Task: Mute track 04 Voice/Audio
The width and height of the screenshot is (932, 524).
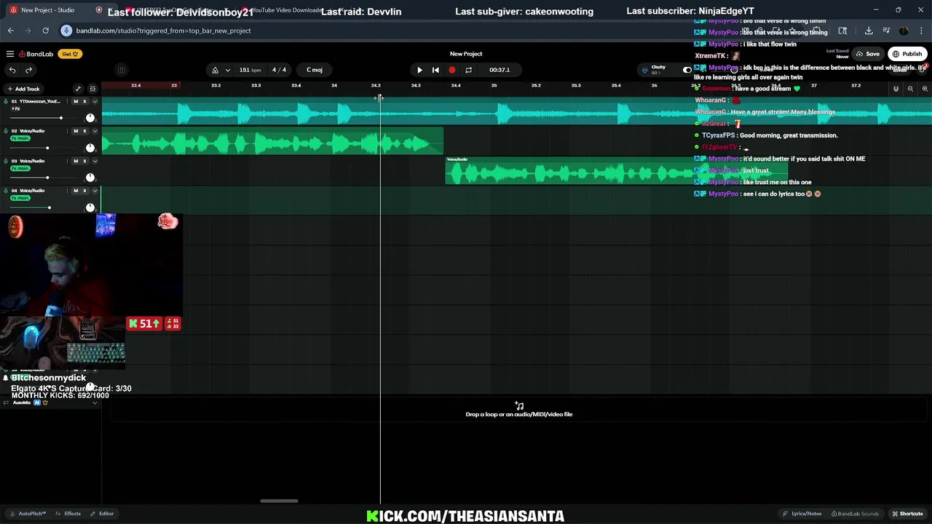Action: (76, 191)
